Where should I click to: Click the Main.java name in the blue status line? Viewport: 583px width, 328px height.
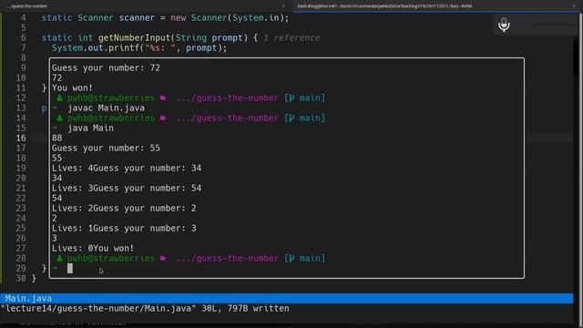pyautogui.click(x=28, y=298)
